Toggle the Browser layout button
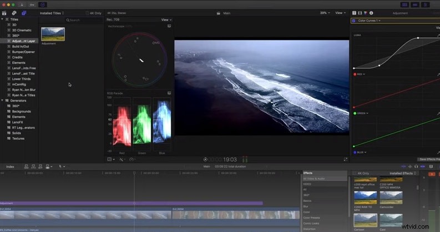The height and width of the screenshot is (232, 440). point(404,5)
